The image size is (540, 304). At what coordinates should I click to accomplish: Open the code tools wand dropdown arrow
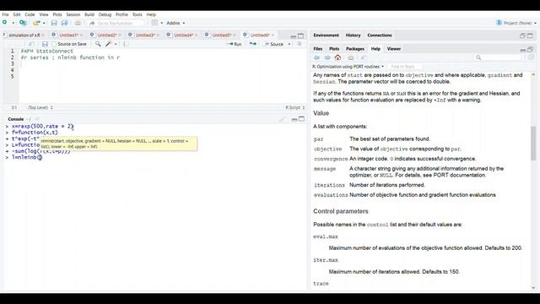click(116, 44)
